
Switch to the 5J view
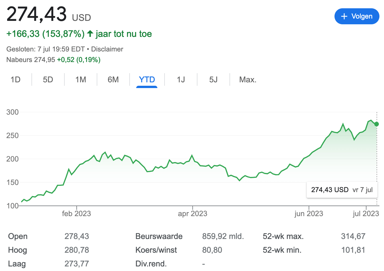(213, 79)
